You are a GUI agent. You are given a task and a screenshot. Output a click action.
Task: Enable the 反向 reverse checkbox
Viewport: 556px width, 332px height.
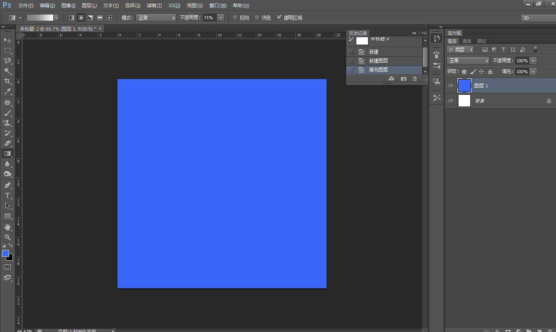coord(235,18)
